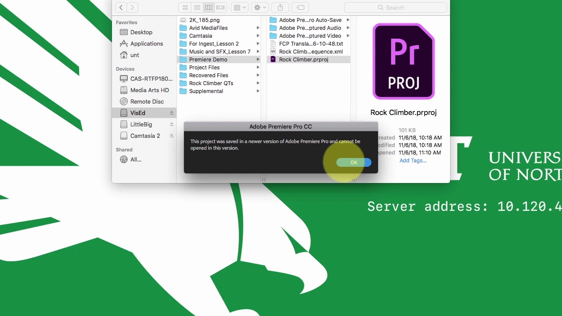Click the Premiere project file icon
The height and width of the screenshot is (316, 562).
pos(273,59)
